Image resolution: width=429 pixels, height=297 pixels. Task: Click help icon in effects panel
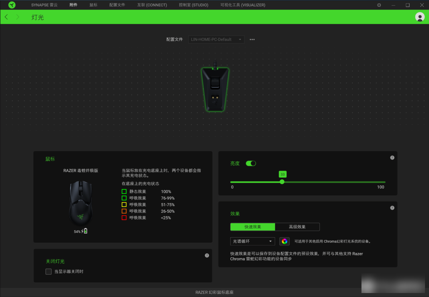(x=392, y=208)
